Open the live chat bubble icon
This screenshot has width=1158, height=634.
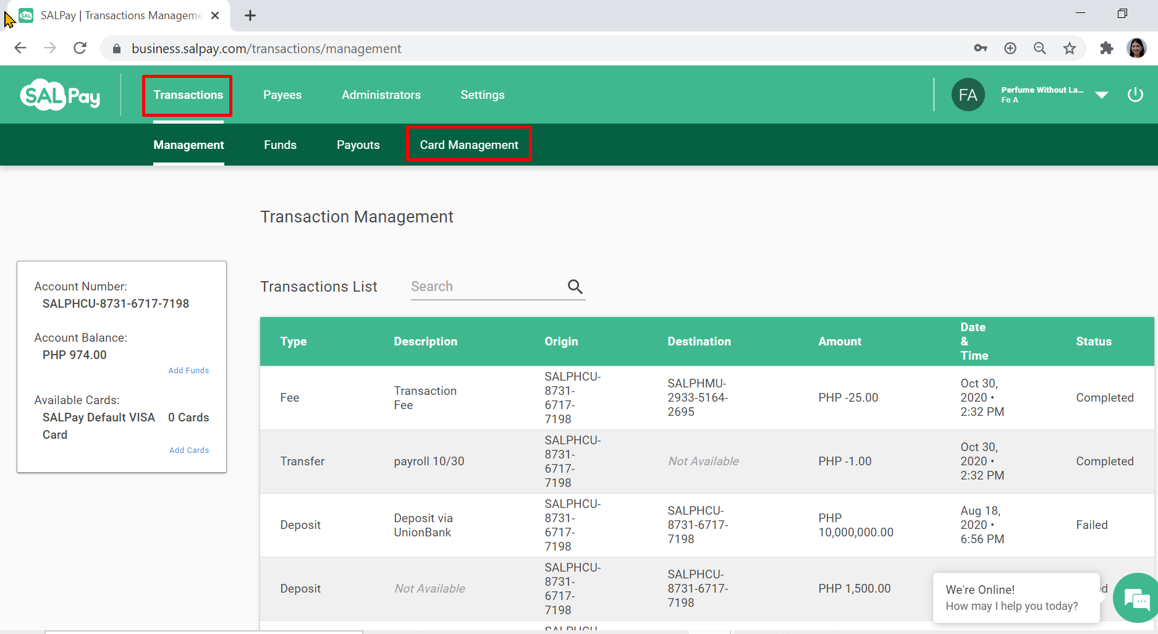[1136, 598]
